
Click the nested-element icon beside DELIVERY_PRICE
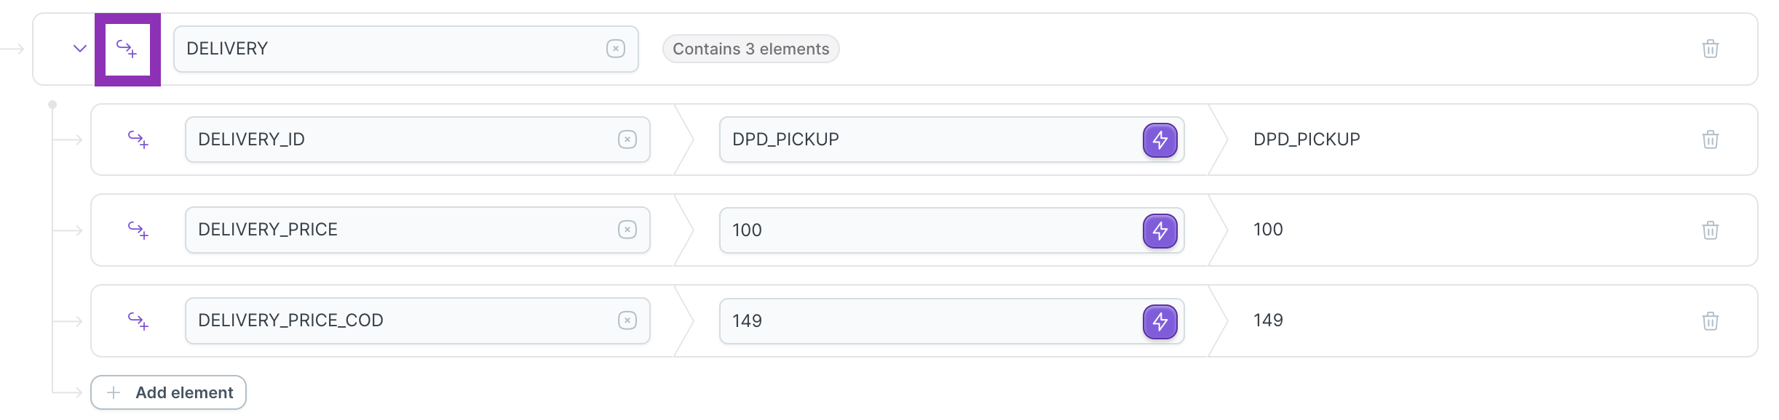click(x=138, y=230)
